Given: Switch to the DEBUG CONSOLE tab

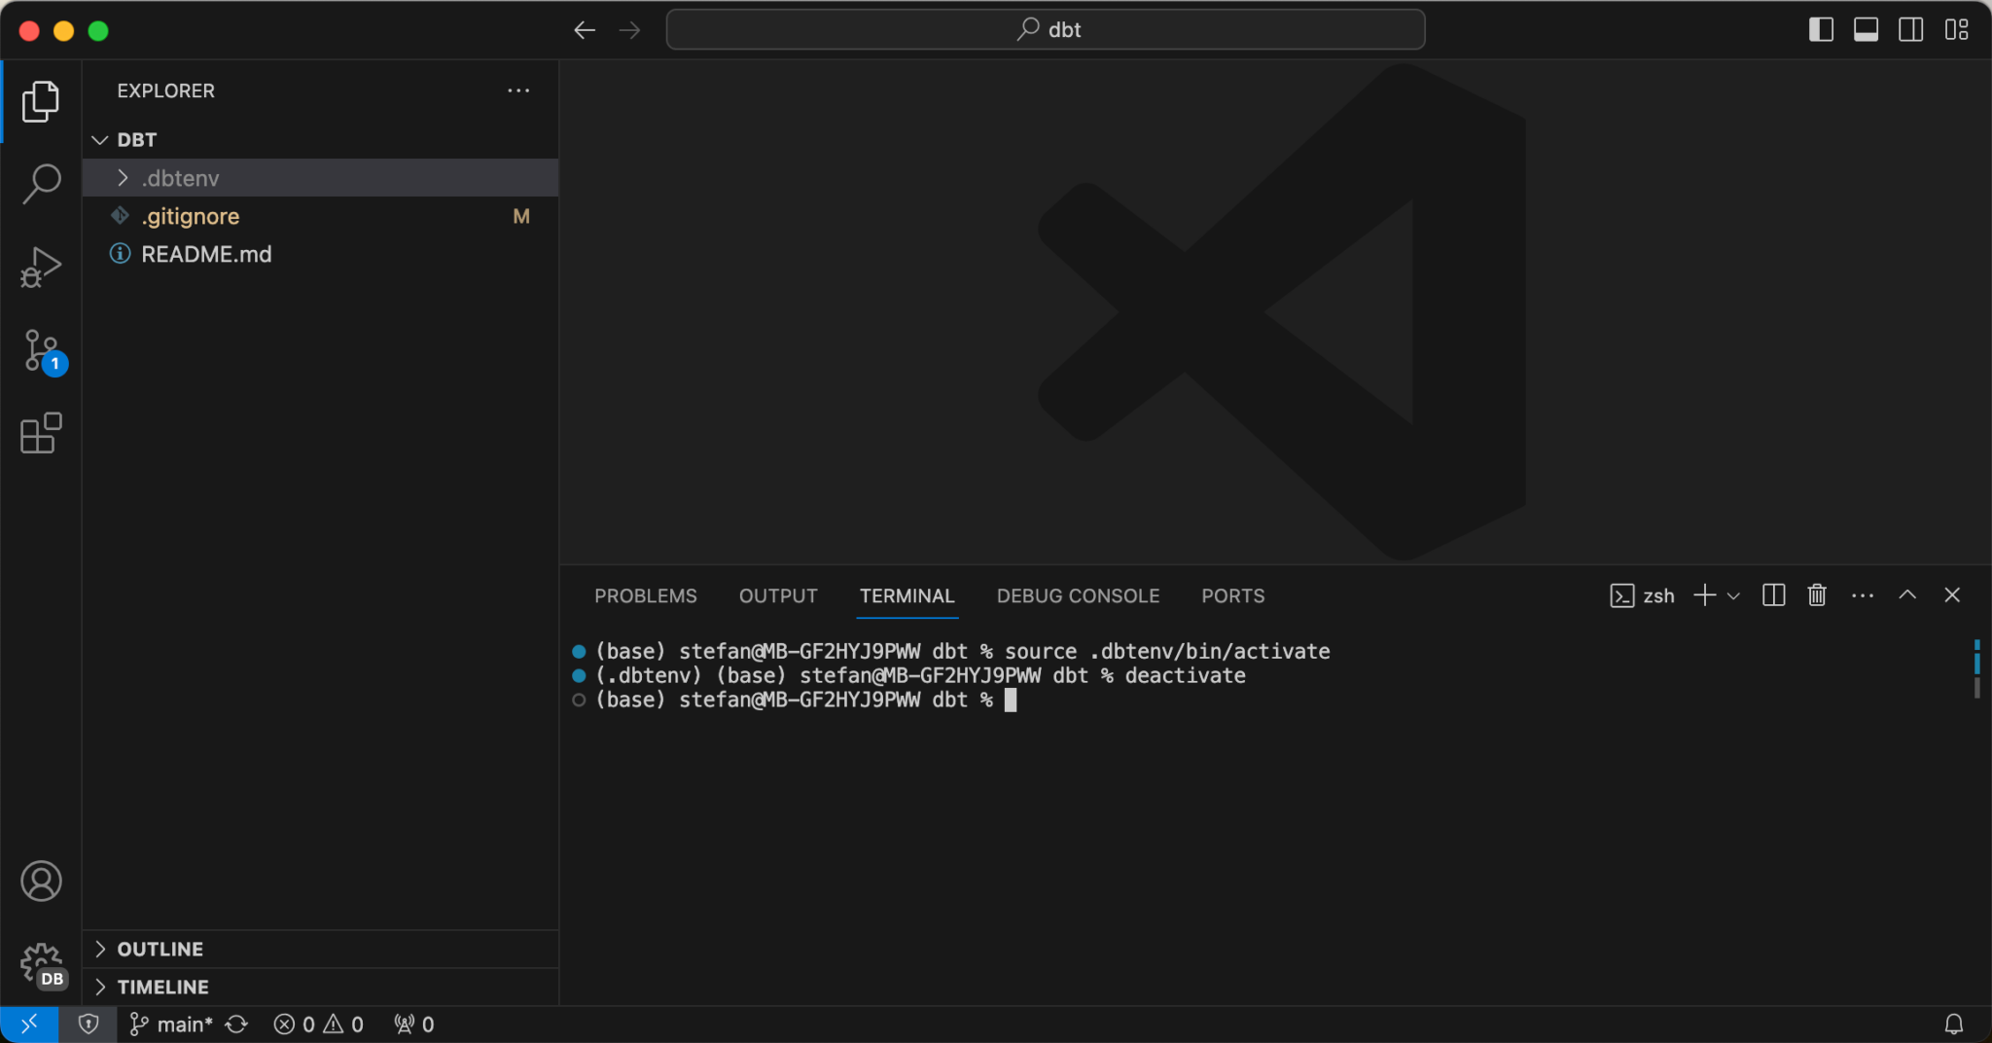Looking at the screenshot, I should coord(1078,595).
